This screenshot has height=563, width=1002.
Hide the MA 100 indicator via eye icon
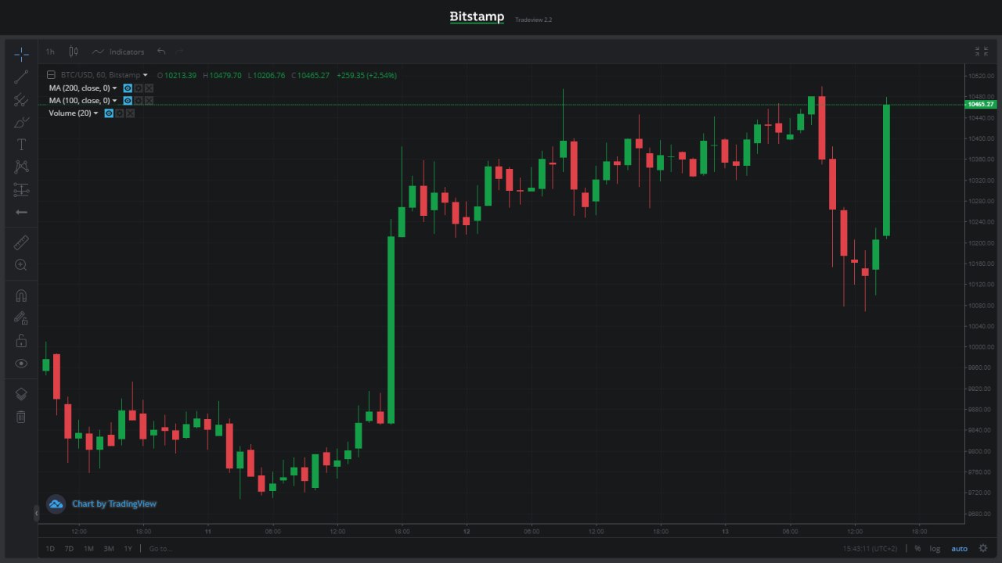click(128, 101)
